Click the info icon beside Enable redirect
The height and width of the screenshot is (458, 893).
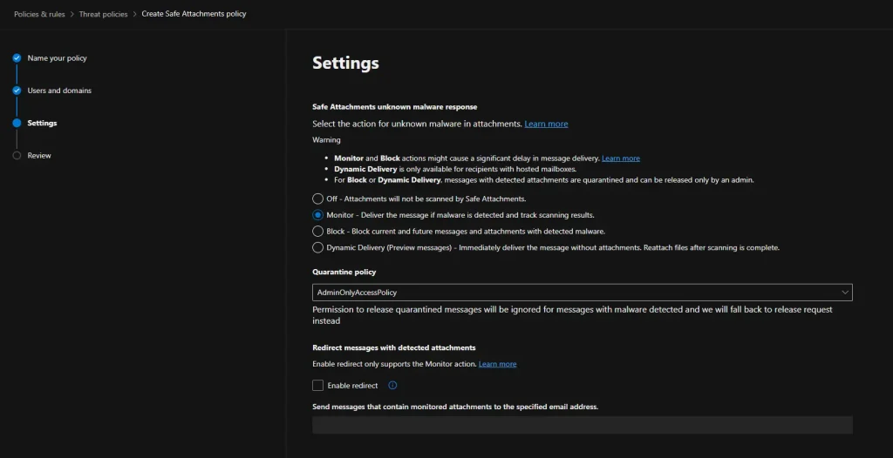point(392,386)
